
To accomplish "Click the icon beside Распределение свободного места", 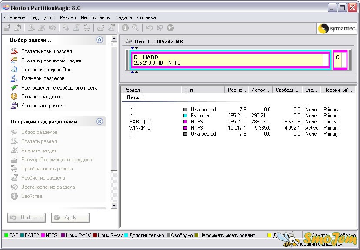I will [x=14, y=87].
